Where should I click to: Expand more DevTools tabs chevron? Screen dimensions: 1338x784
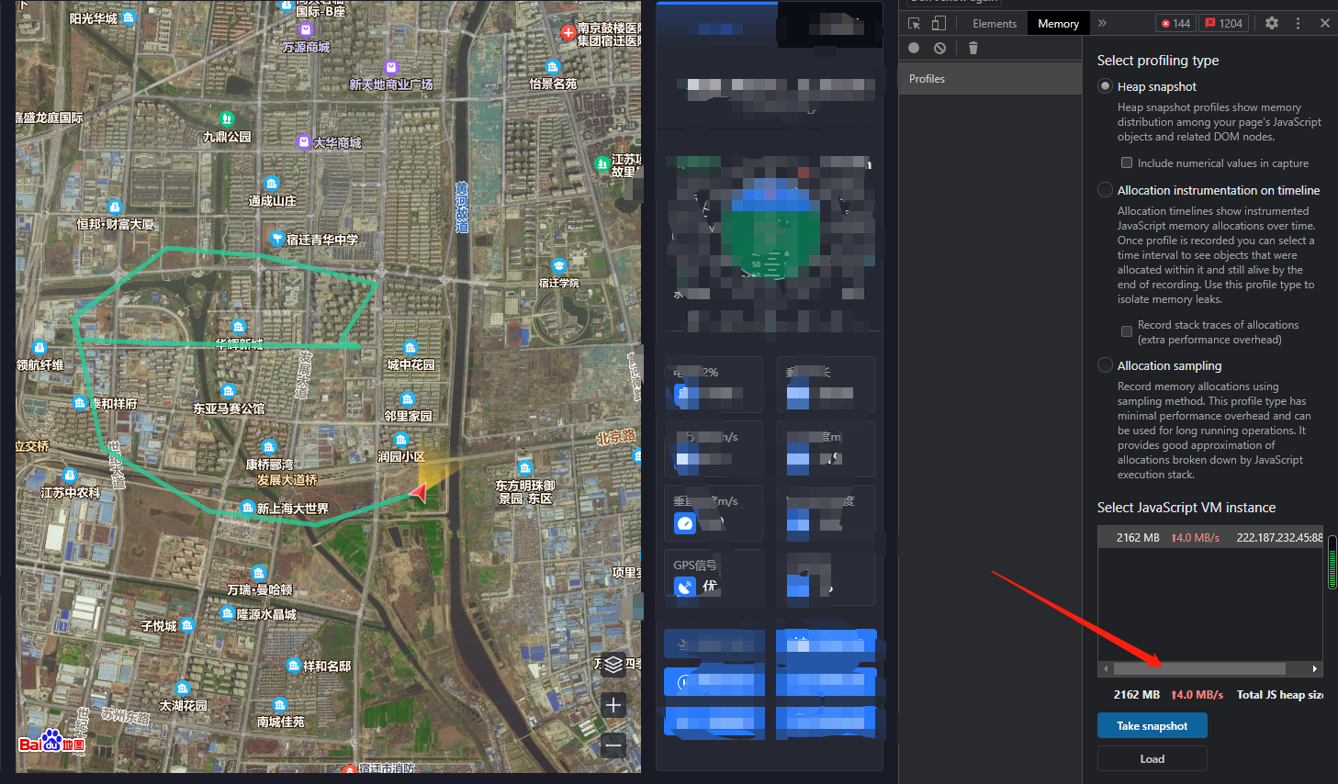[1102, 23]
